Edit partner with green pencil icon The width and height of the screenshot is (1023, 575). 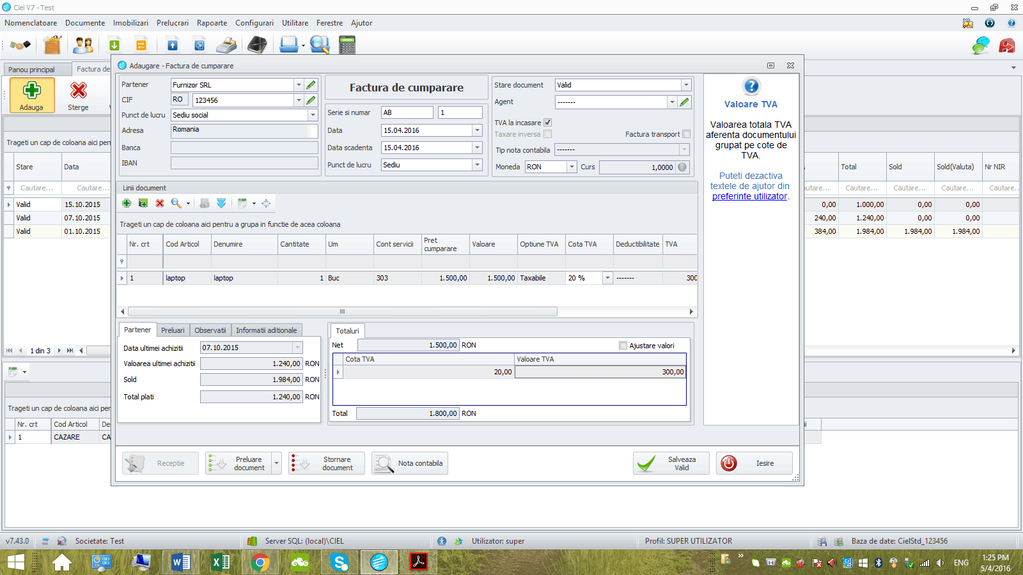click(x=311, y=85)
